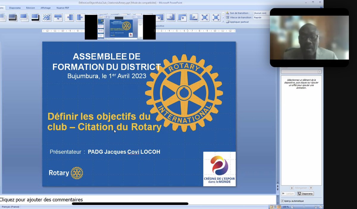The width and height of the screenshot is (357, 209).
Task: Click 'Appliquer partout' button
Action: pyautogui.click(x=237, y=22)
